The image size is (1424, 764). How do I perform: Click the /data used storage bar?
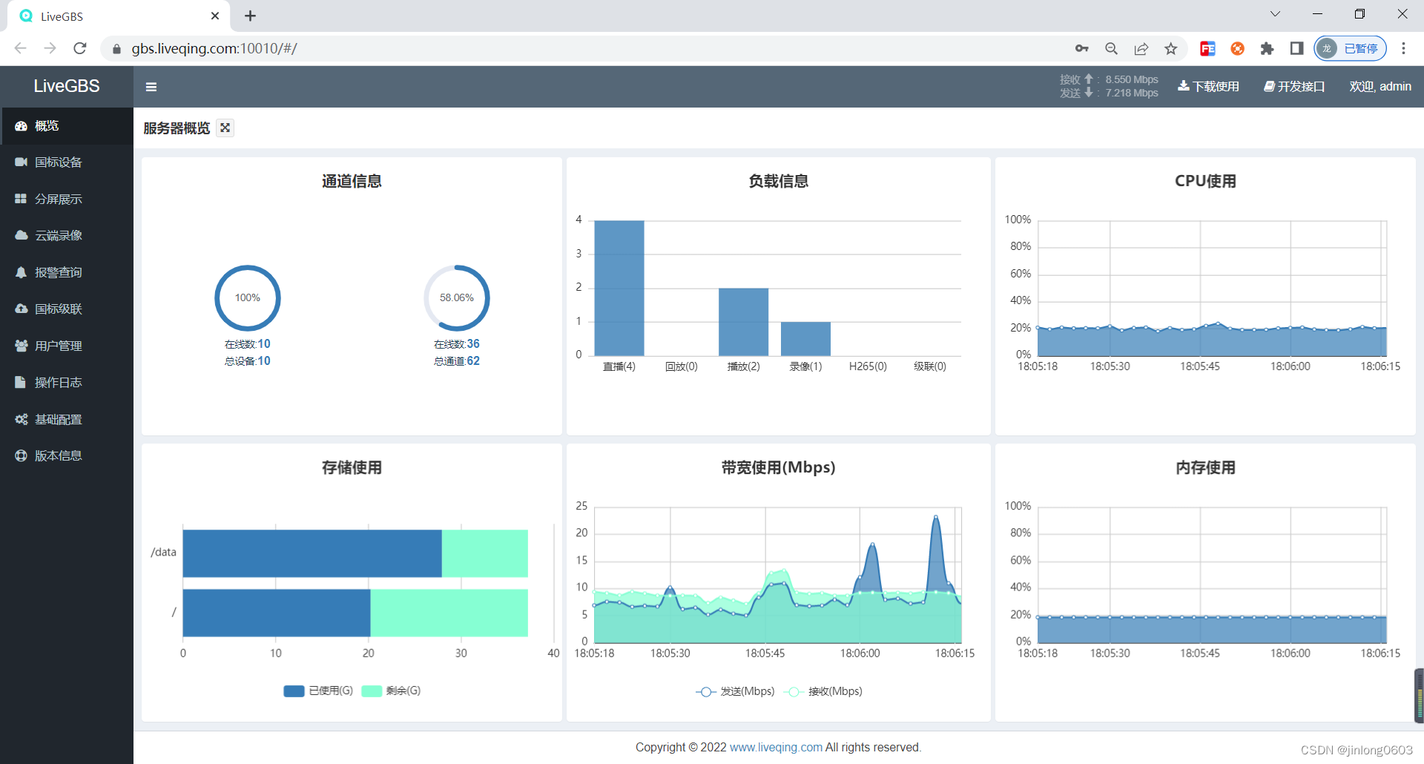click(312, 553)
